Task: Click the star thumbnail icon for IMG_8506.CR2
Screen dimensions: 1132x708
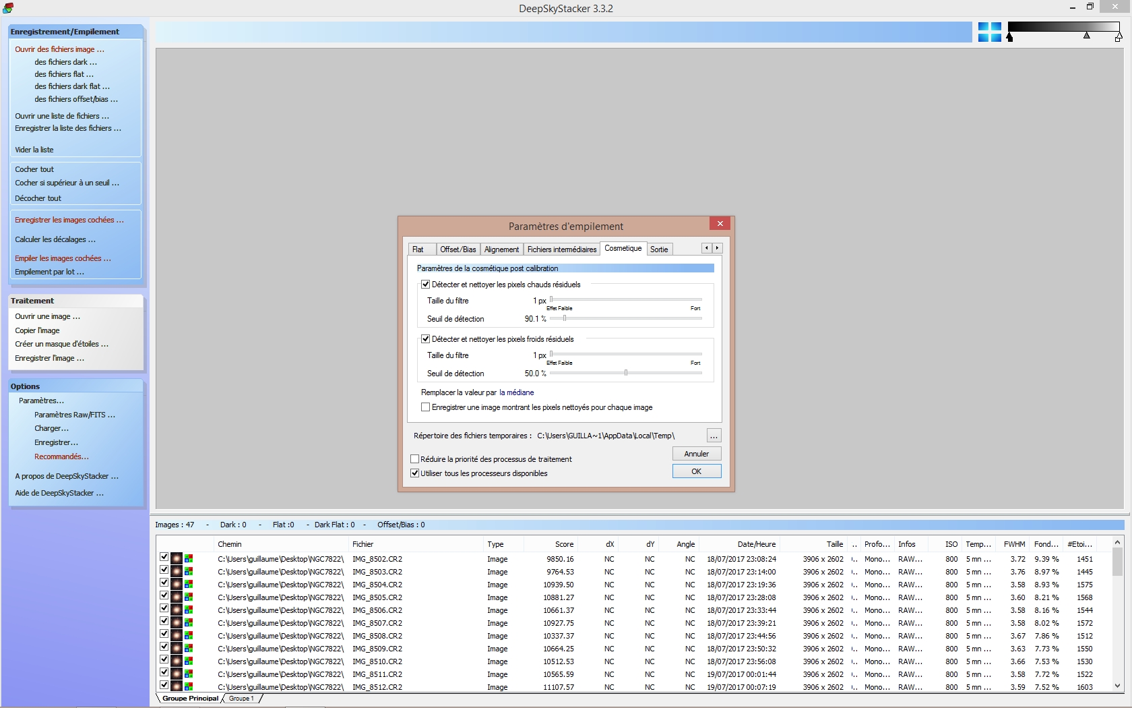Action: click(x=177, y=610)
